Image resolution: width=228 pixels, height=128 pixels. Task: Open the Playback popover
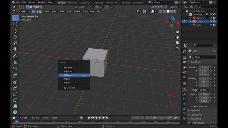25,118
